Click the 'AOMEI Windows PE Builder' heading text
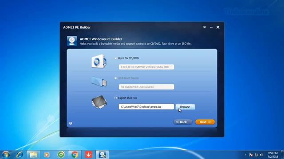 (x=101, y=39)
